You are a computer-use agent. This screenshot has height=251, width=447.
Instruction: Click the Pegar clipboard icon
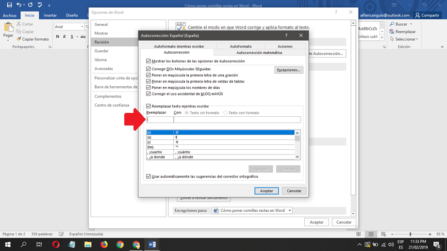[x=8, y=27]
